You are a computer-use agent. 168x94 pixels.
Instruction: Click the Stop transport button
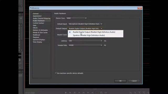tap(66, 93)
